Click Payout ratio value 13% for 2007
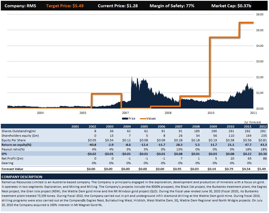The width and height of the screenshot is (269, 213). [180, 149]
